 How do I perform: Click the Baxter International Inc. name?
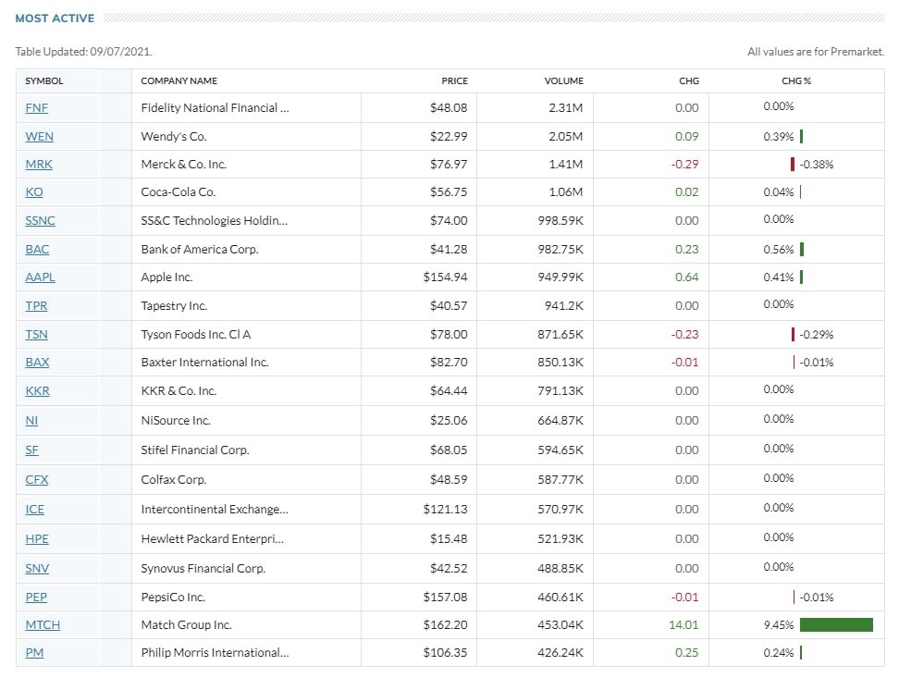[204, 363]
